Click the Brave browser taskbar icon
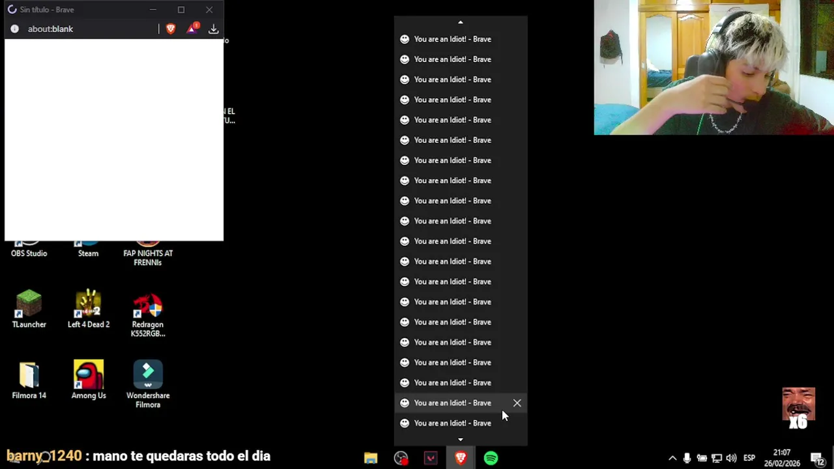The height and width of the screenshot is (469, 834). coord(461,459)
